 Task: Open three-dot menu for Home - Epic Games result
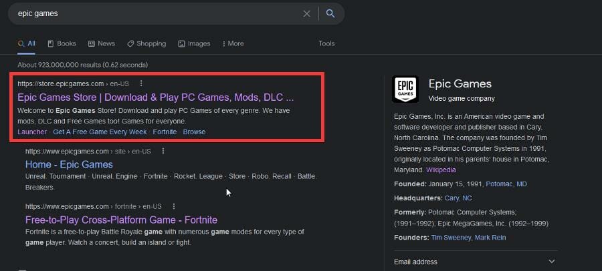(x=163, y=151)
